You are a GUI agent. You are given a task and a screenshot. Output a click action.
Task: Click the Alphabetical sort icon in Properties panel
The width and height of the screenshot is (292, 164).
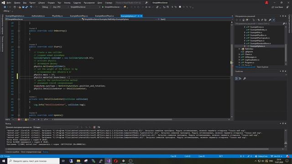[x=240, y=78]
